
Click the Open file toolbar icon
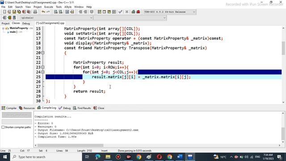point(9,12)
